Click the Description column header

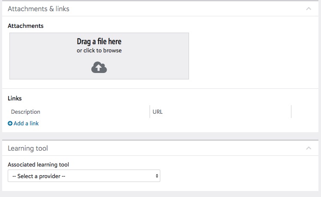(x=26, y=112)
